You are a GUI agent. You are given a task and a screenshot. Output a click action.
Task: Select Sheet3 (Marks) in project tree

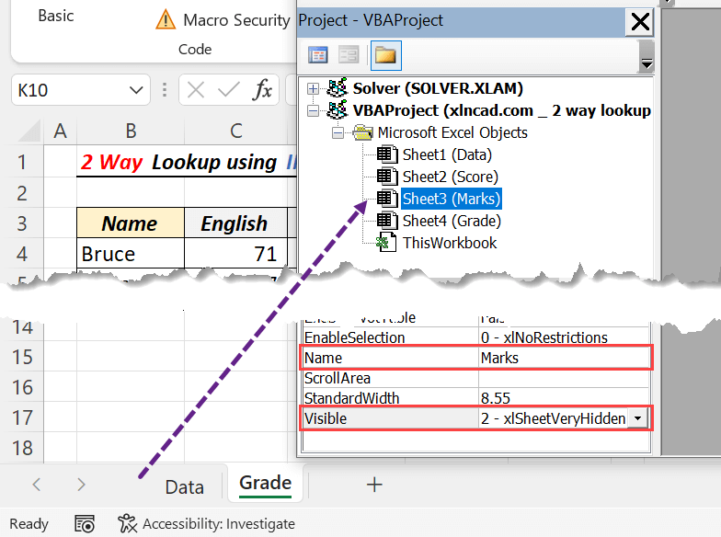pos(451,199)
